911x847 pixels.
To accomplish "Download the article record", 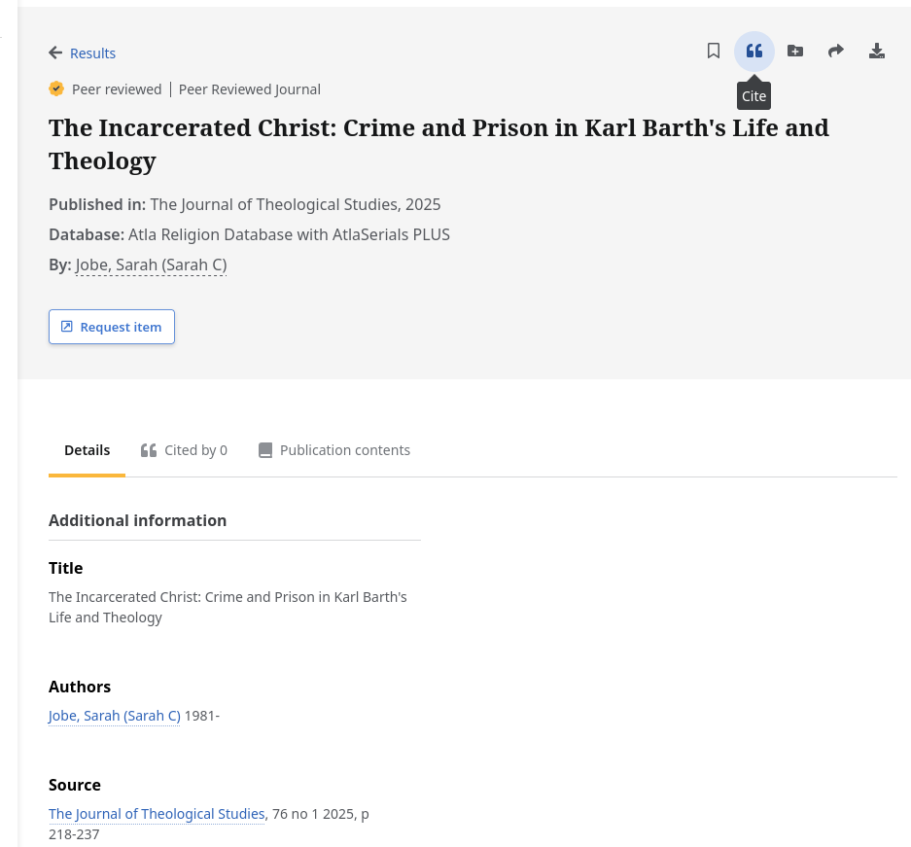I will (x=877, y=51).
